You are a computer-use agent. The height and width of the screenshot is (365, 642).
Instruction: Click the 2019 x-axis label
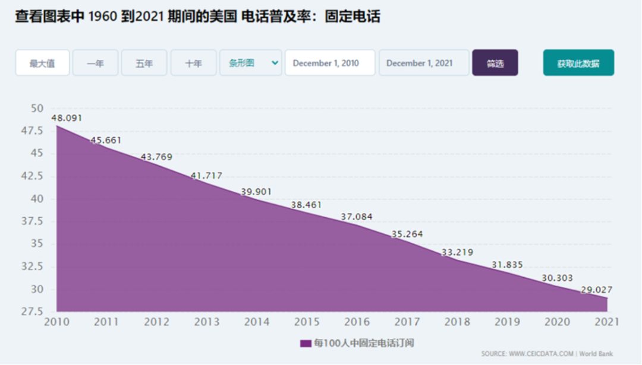click(x=507, y=322)
